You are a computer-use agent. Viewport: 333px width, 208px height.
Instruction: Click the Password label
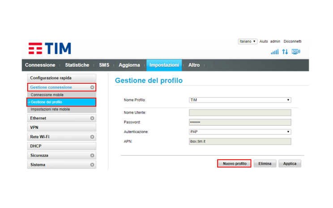point(132,122)
